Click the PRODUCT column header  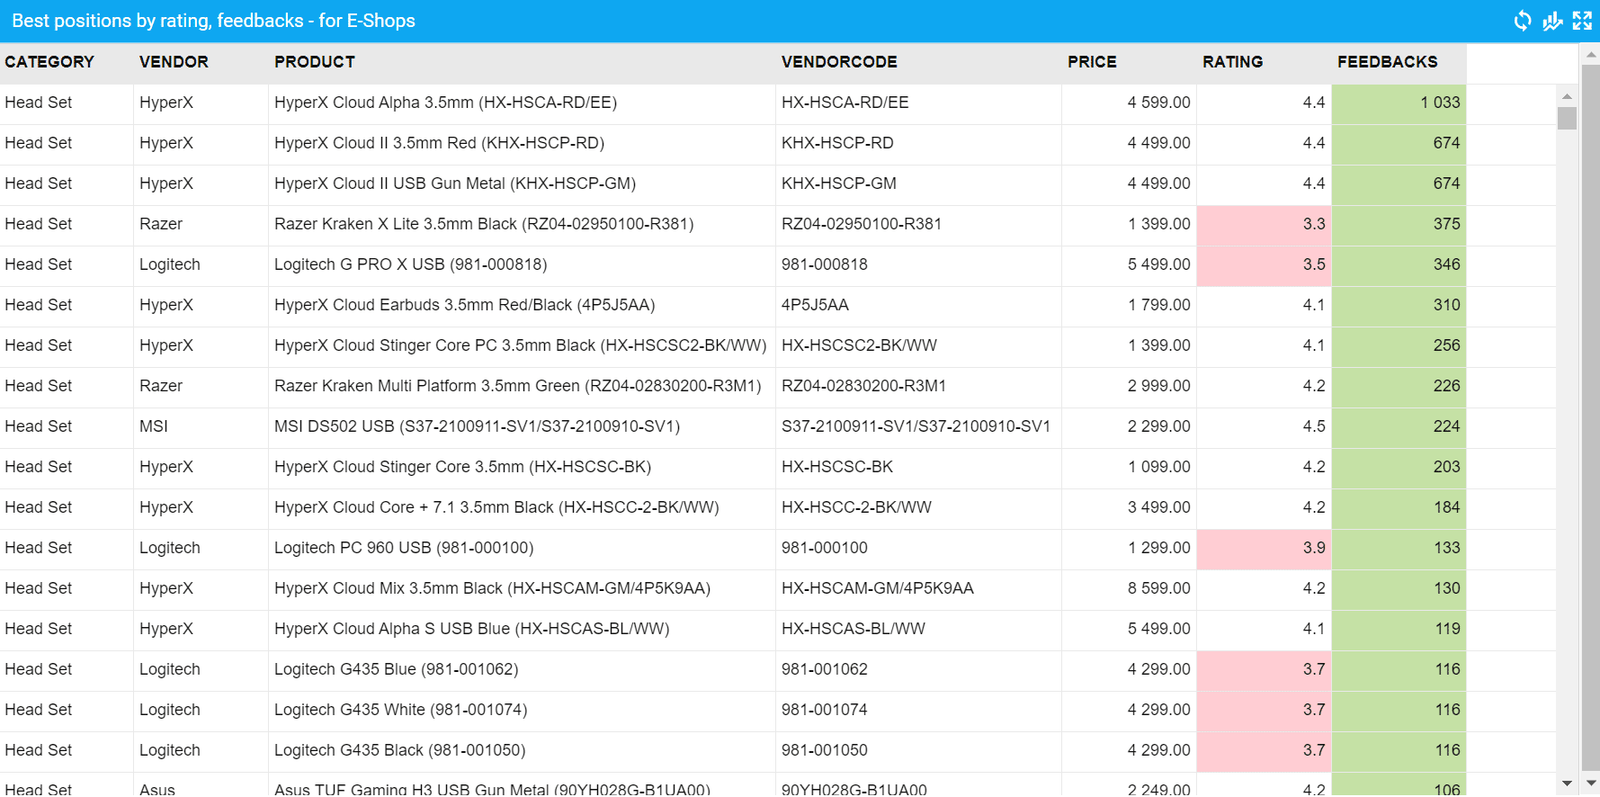(x=315, y=62)
